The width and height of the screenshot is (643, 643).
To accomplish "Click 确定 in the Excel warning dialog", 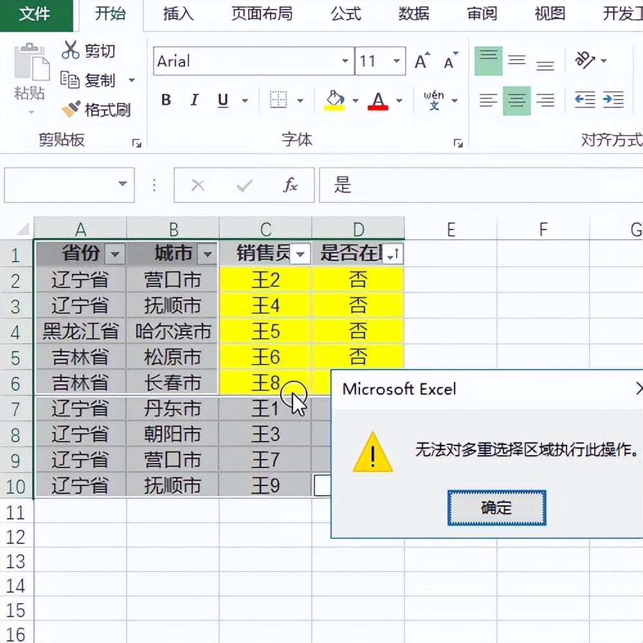I will tap(496, 507).
